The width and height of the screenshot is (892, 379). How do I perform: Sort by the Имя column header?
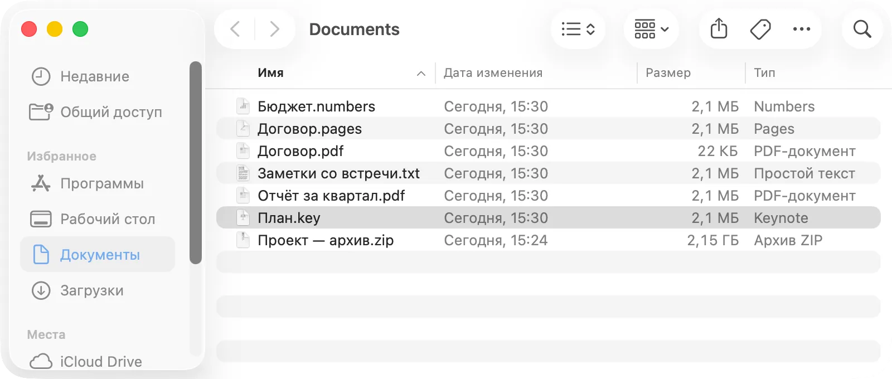(270, 72)
